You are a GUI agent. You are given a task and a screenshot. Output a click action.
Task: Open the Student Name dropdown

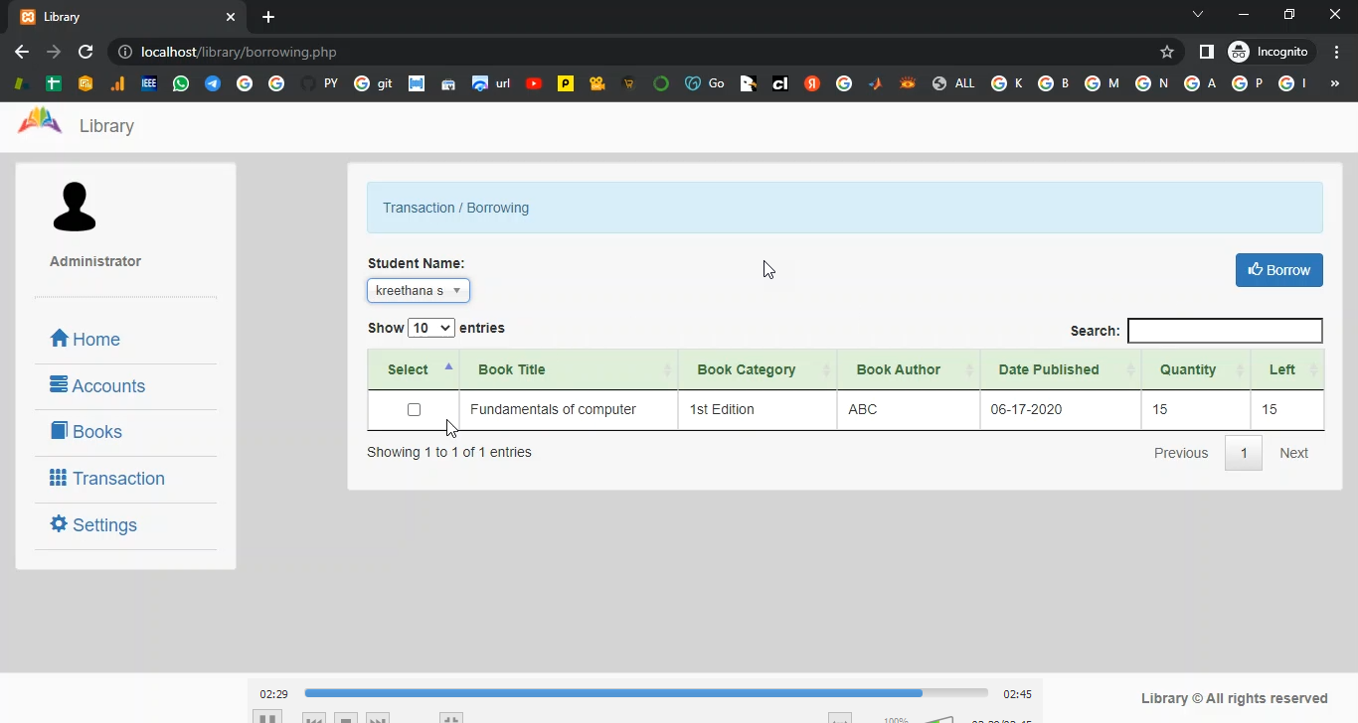coord(419,291)
